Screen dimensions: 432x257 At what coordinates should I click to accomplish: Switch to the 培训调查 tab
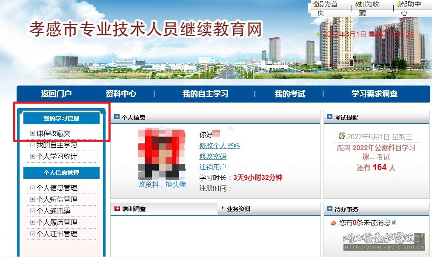pos(133,209)
